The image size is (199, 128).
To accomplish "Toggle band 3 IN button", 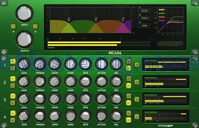I will tap(13, 96).
